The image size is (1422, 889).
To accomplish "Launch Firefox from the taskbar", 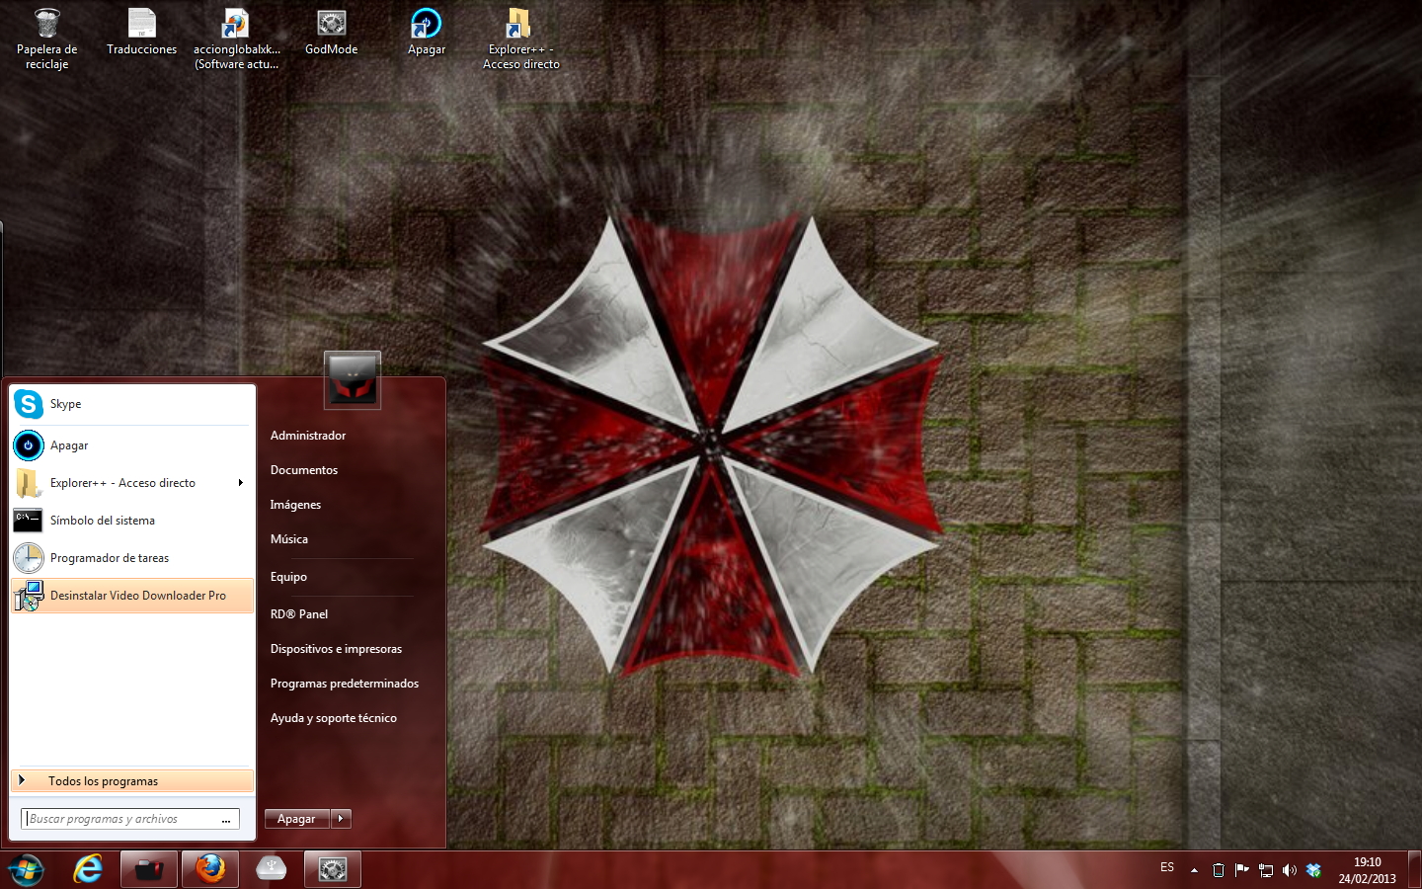I will 210,869.
